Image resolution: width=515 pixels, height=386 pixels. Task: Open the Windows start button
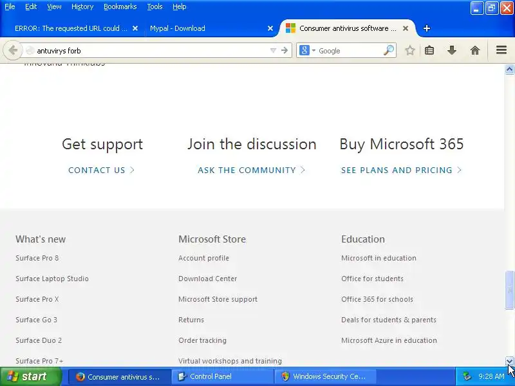pyautogui.click(x=31, y=376)
